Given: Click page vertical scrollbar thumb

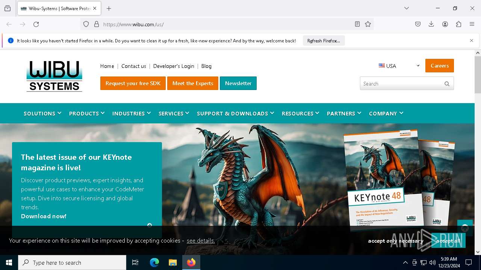Looking at the screenshot, I should coord(478,75).
